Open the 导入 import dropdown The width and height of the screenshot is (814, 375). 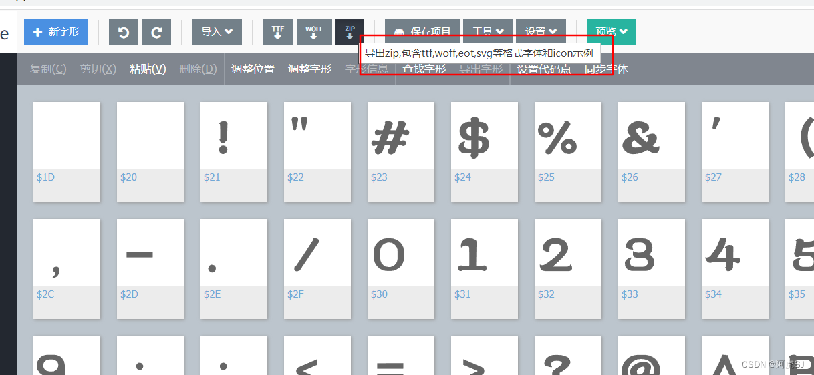217,32
